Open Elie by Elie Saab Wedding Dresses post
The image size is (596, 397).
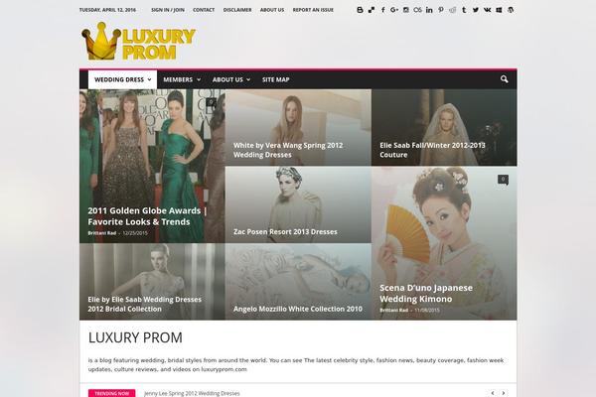coord(144,304)
